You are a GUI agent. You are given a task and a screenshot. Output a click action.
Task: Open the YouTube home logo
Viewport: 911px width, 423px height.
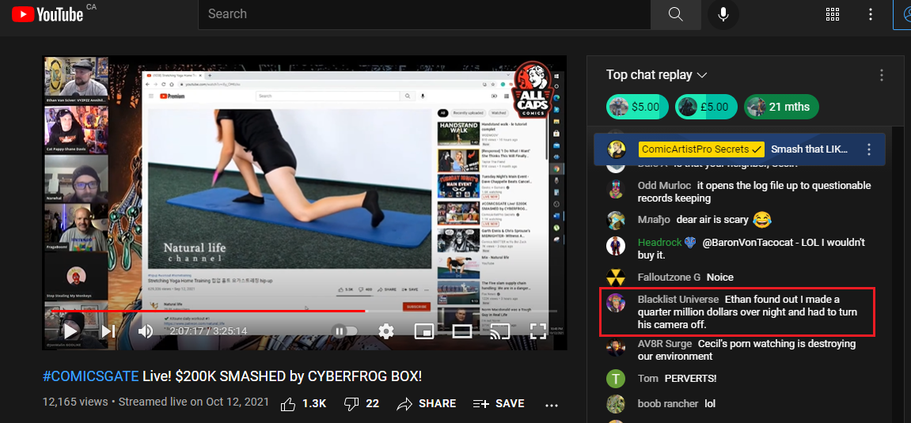tap(47, 14)
